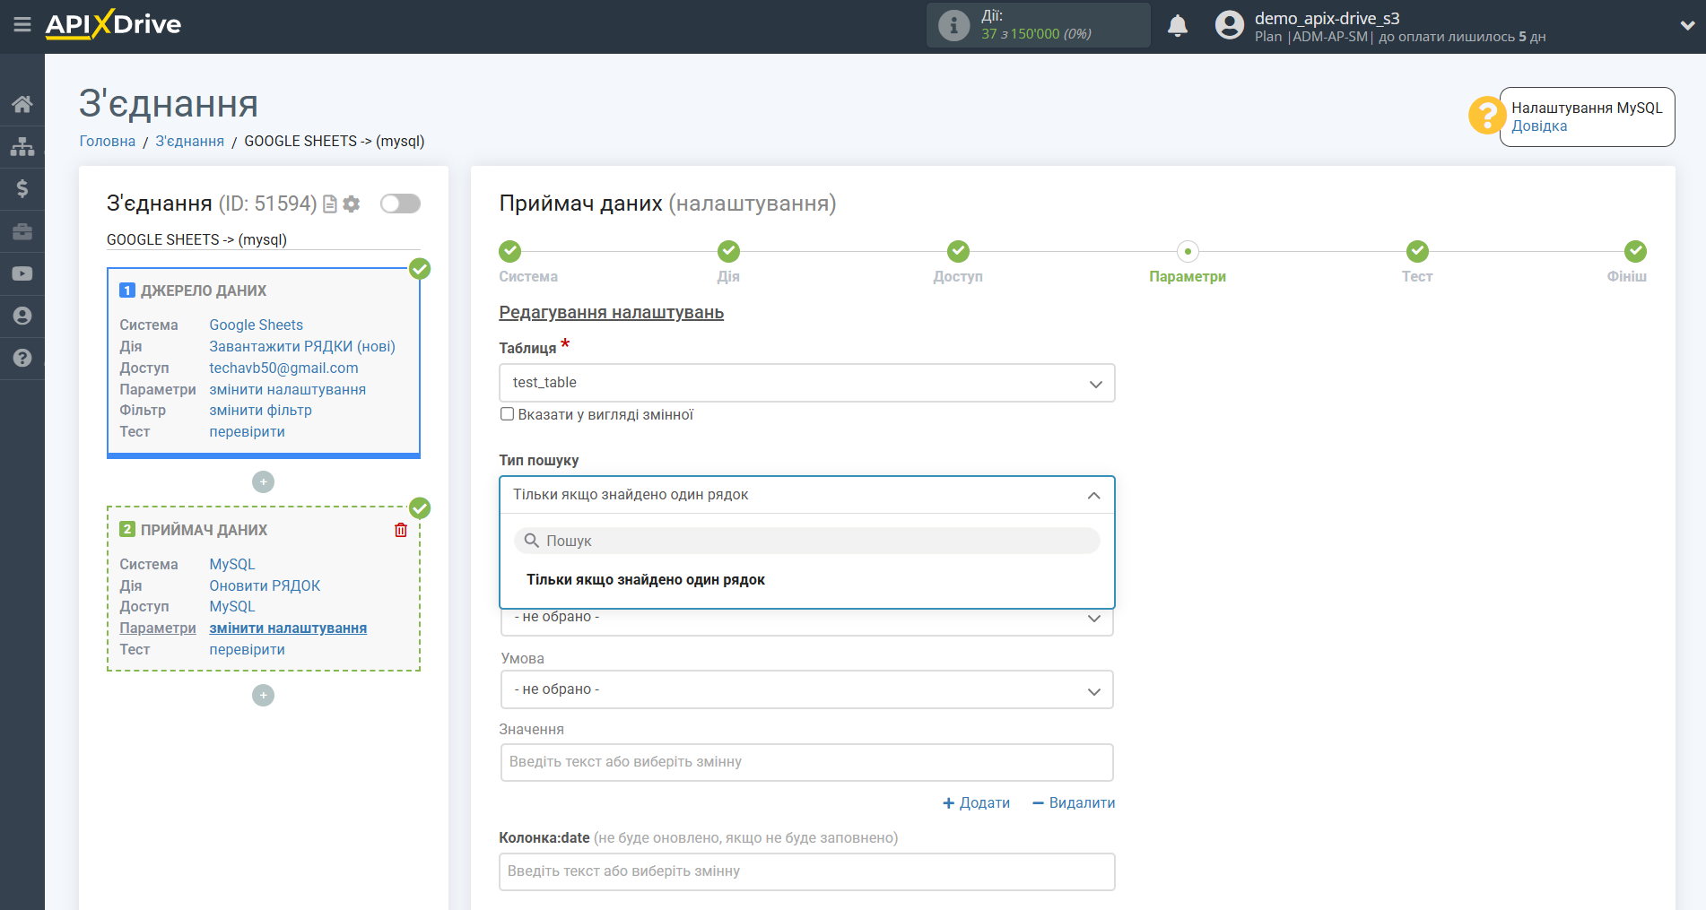
Task: Click source 'перевірити' test link
Action: point(248,431)
